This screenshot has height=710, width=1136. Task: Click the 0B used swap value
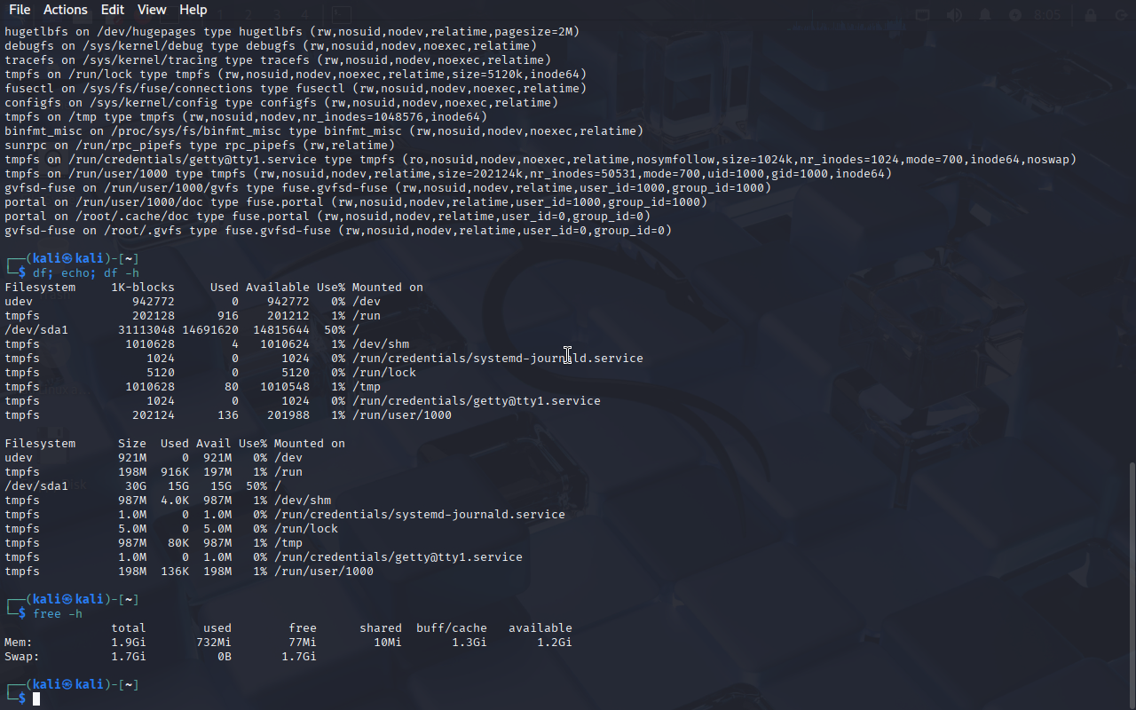tap(225, 656)
